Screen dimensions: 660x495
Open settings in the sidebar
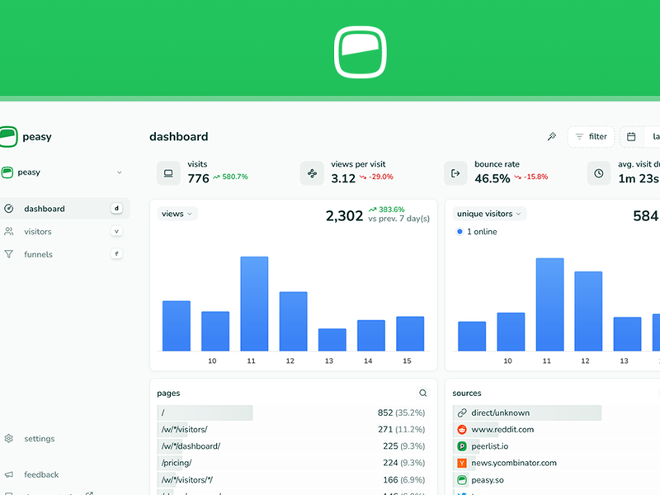[39, 439]
